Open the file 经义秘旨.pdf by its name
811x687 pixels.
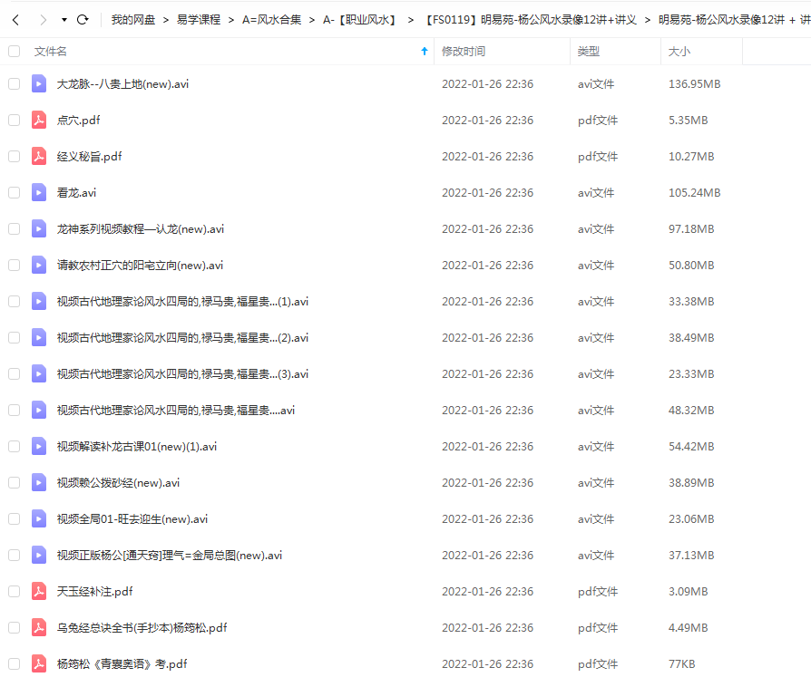tap(89, 156)
